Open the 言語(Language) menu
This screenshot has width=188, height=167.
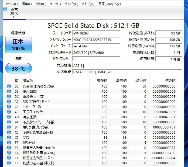click(x=110, y=4)
